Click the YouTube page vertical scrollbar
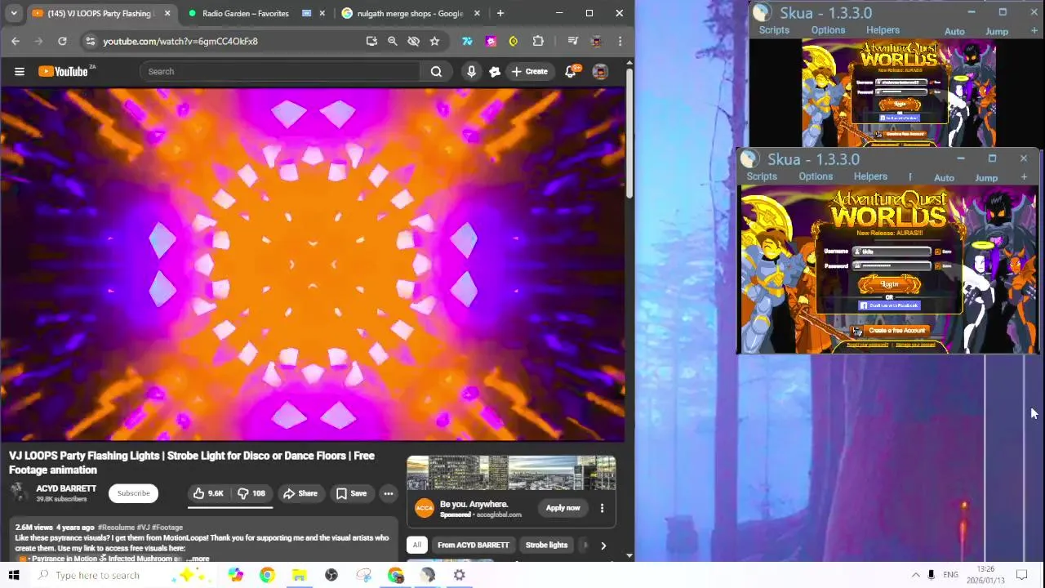Image resolution: width=1045 pixels, height=588 pixels. pyautogui.click(x=629, y=135)
